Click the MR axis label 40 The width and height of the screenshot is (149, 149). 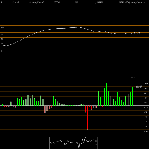tap(145, 98)
